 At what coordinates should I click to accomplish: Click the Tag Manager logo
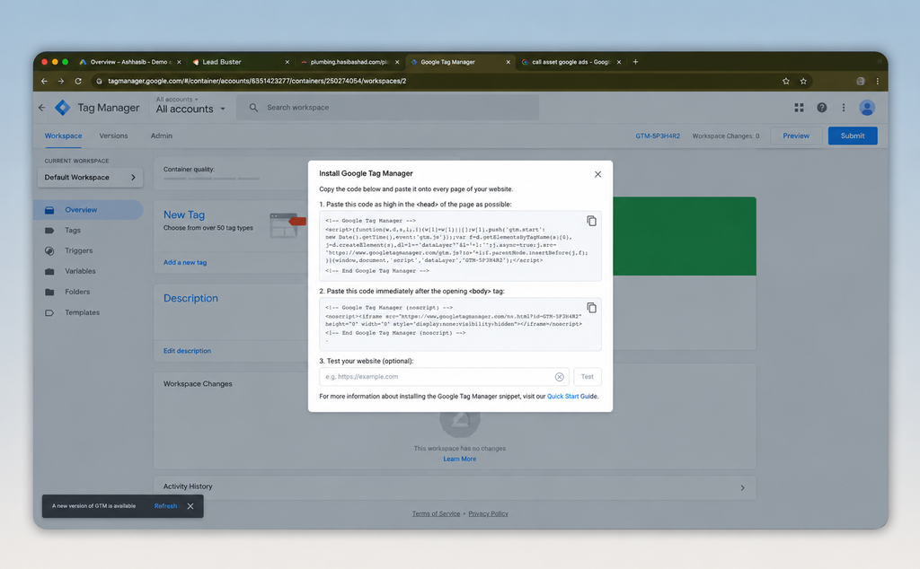click(62, 108)
